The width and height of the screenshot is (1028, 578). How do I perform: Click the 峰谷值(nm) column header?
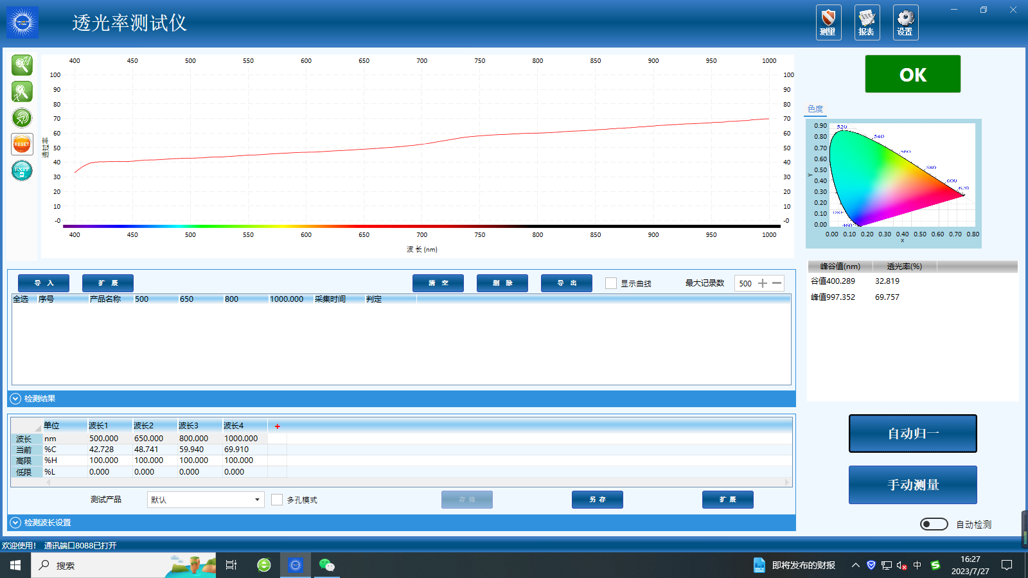(840, 267)
